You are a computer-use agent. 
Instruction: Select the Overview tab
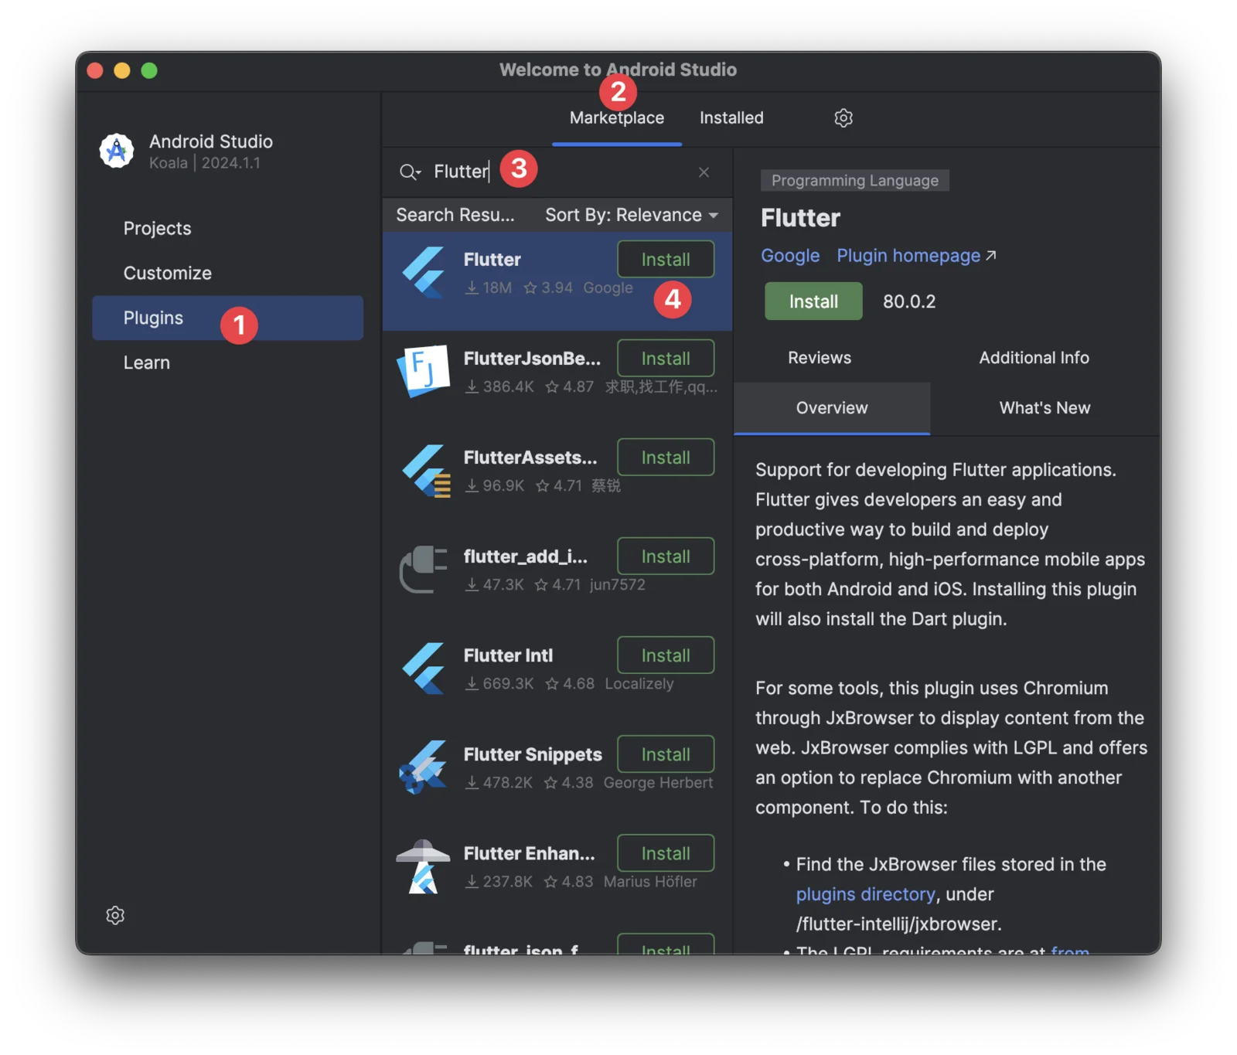tap(832, 408)
